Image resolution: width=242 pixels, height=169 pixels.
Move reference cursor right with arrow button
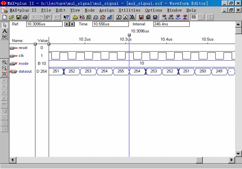(72, 24)
